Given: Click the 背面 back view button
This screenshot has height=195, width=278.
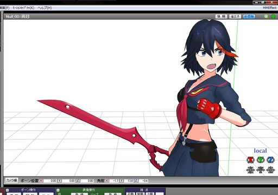Looking at the screenshot, I should [140, 194].
